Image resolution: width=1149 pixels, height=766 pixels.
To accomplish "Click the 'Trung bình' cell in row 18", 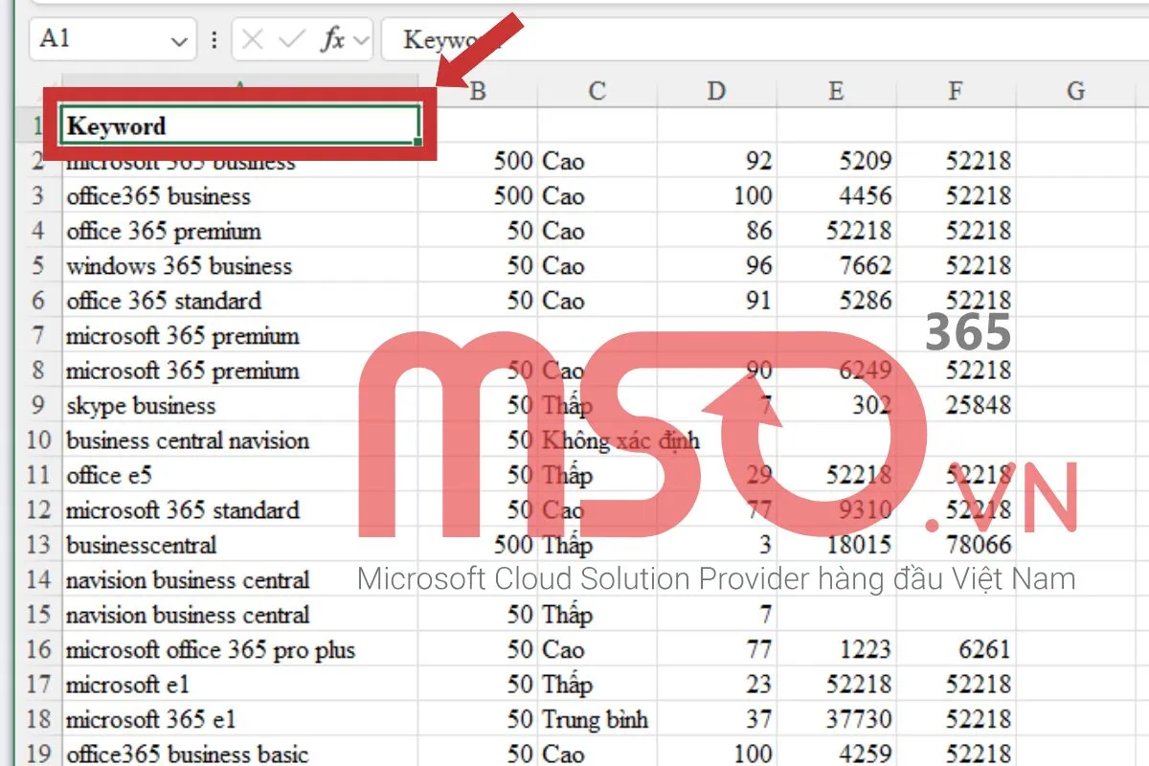I will tap(597, 719).
